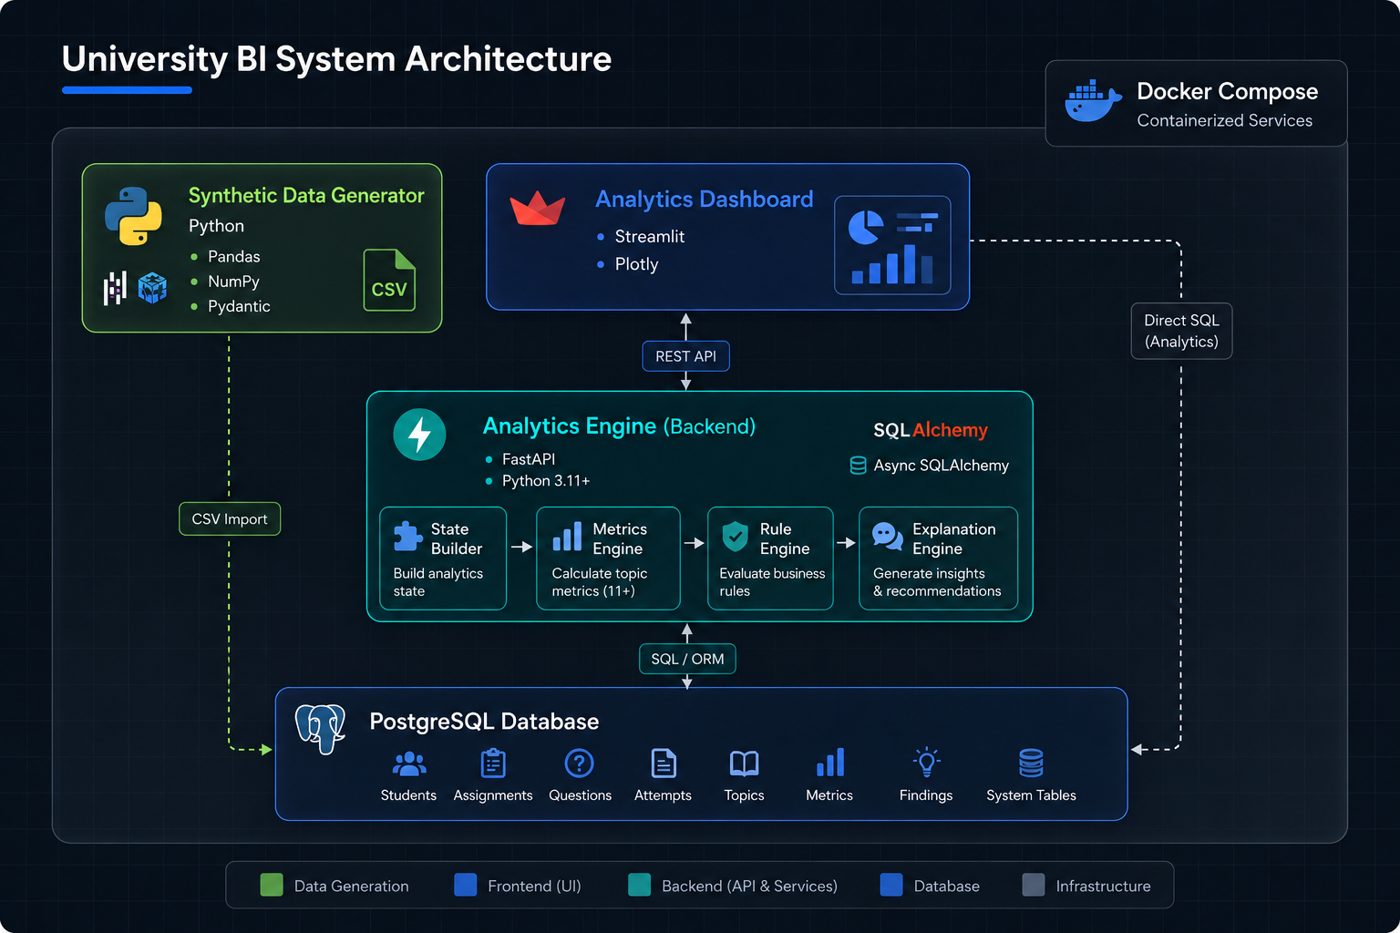
Task: Click the FastAPI lightning bolt icon
Action: click(419, 435)
